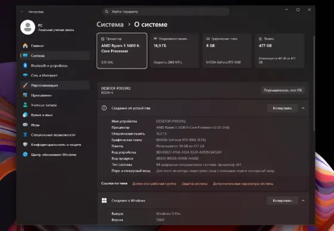
Task: Click the Игры controller icon
Action: click(25, 124)
